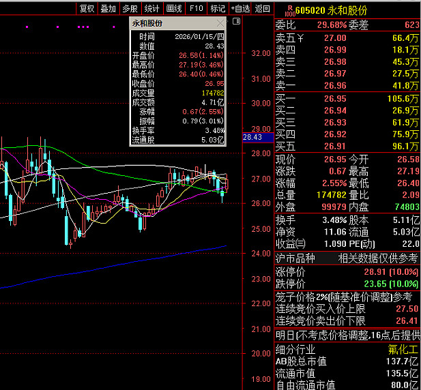
Task: Select the 买一 price 26.95
Action: pyautogui.click(x=335, y=99)
